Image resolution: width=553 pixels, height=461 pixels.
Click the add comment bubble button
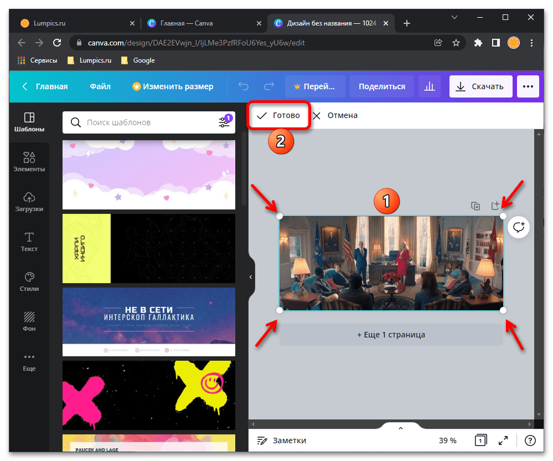tap(519, 227)
